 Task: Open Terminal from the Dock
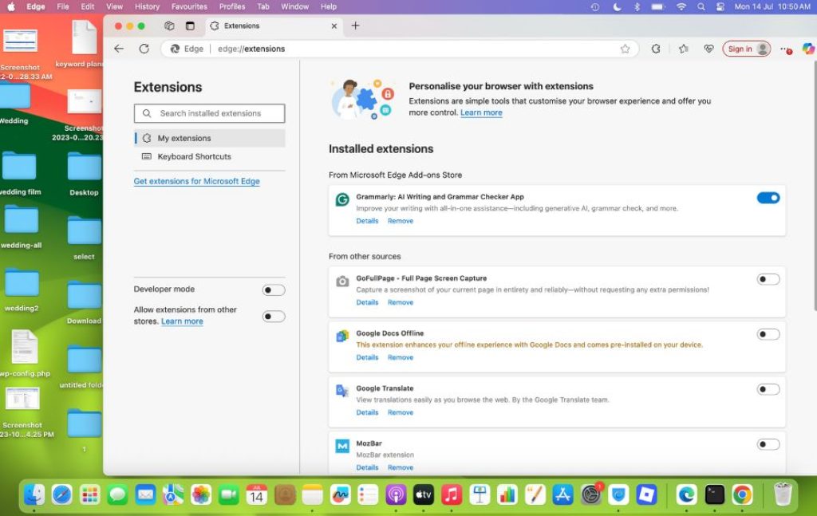[x=714, y=494]
